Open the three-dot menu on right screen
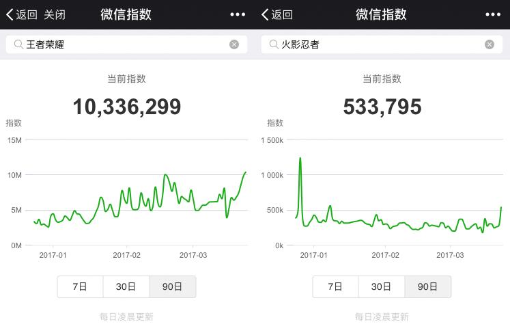Viewport: 510px width, 335px height. click(x=493, y=14)
